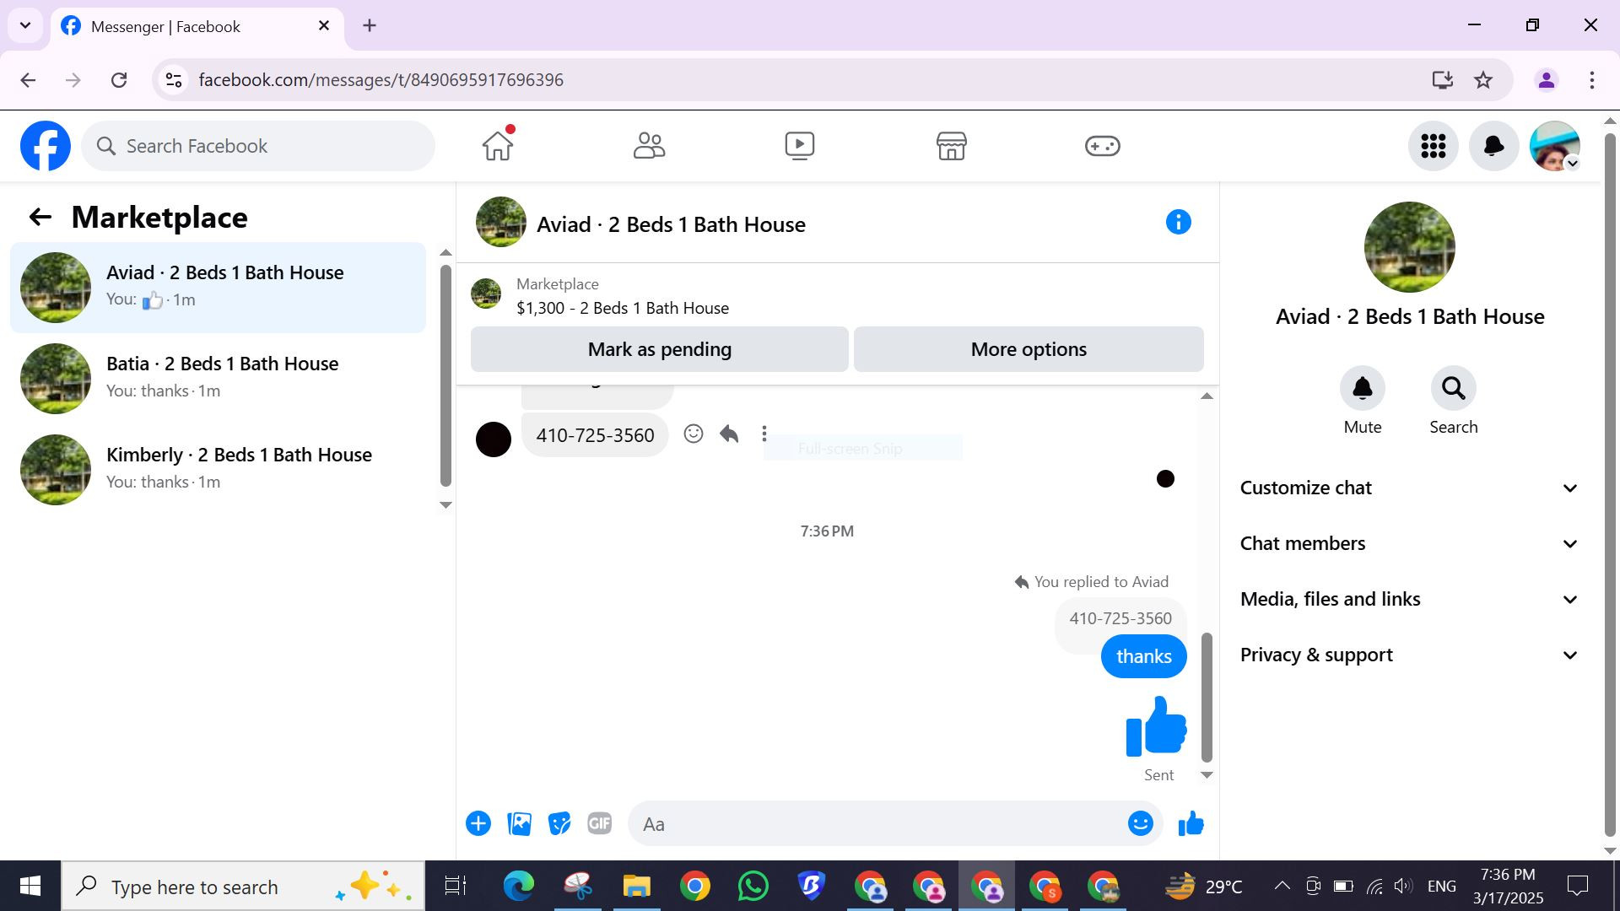Open more options for 410-725-3560 message
This screenshot has width=1620, height=911.
[x=764, y=434]
